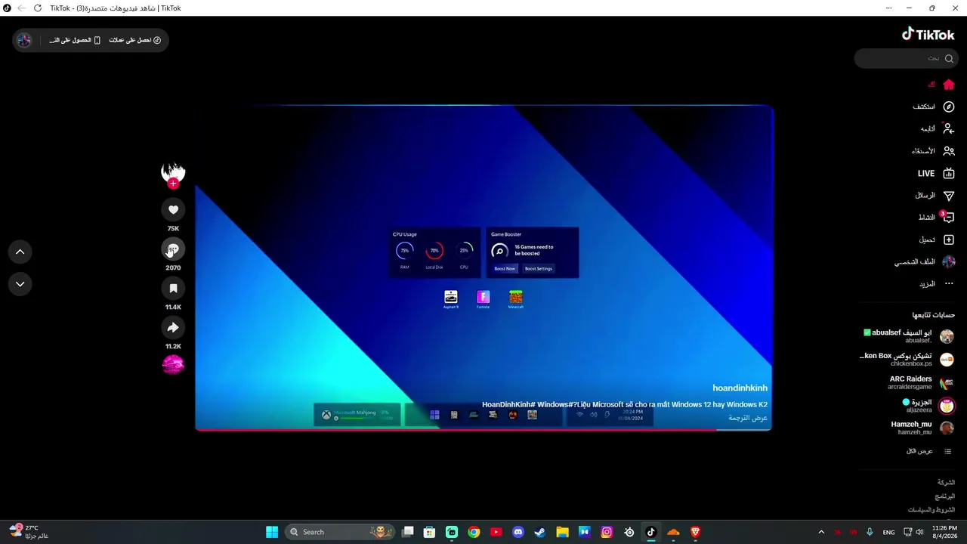Open the spinning pink sound disc
Screen dimensions: 967x544
tap(173, 365)
